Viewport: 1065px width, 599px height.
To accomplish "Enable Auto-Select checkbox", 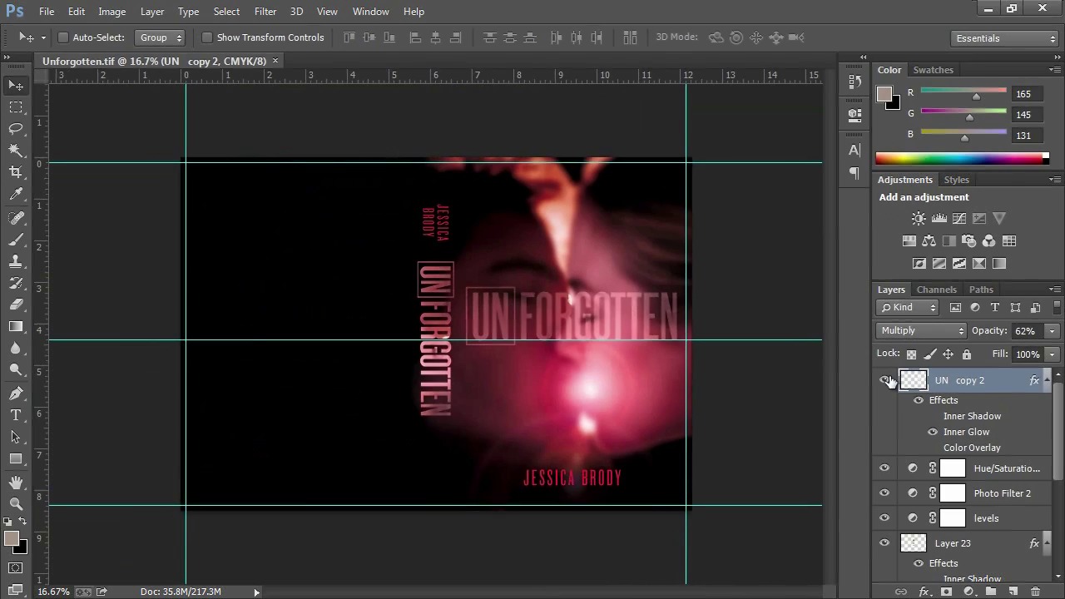I will (62, 37).
